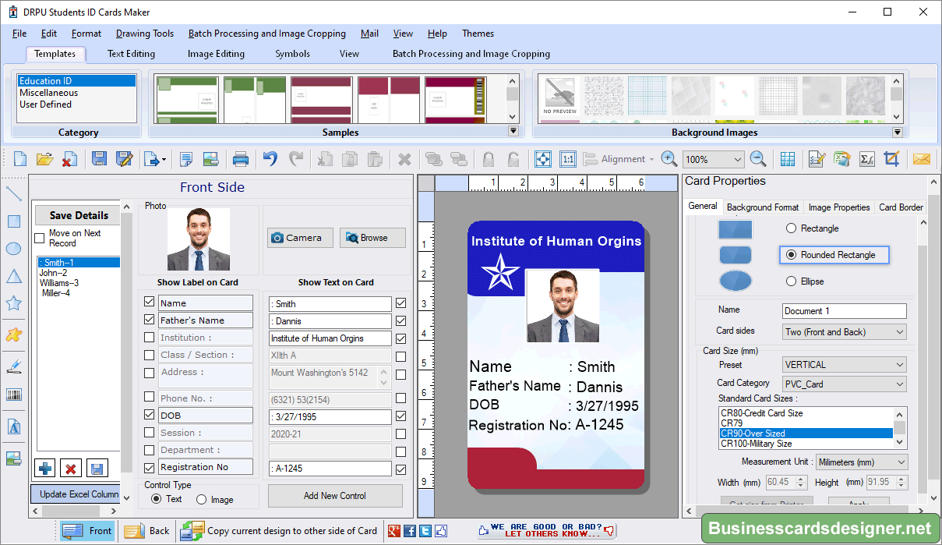Click the 1:1 actual size icon
The height and width of the screenshot is (545, 942).
click(x=568, y=159)
